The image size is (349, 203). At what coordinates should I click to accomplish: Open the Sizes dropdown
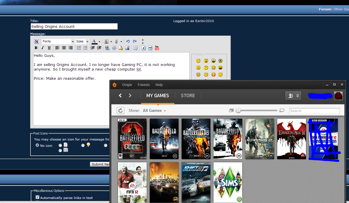82,42
